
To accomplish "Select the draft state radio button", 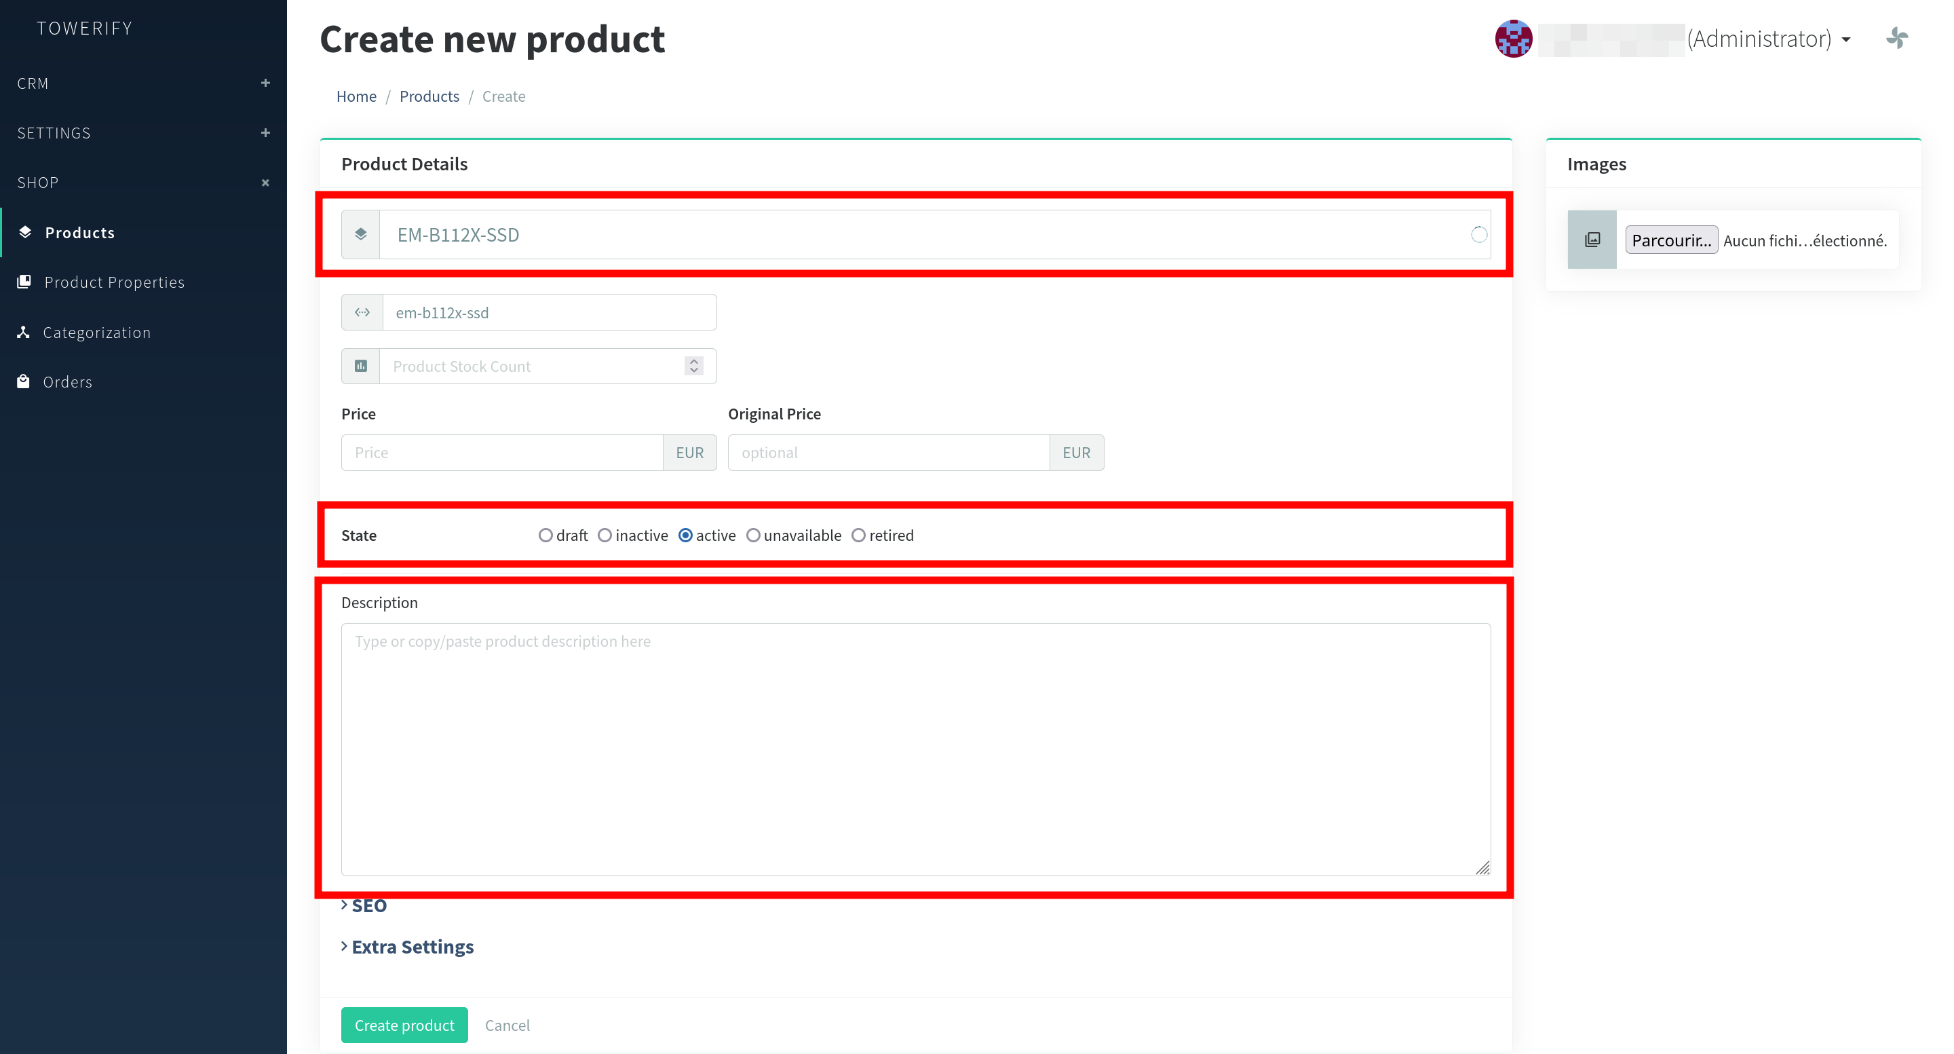I will tap(545, 535).
